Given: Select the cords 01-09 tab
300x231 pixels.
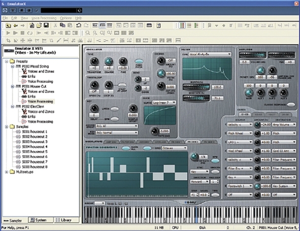Looking at the screenshot, I should (245, 114).
